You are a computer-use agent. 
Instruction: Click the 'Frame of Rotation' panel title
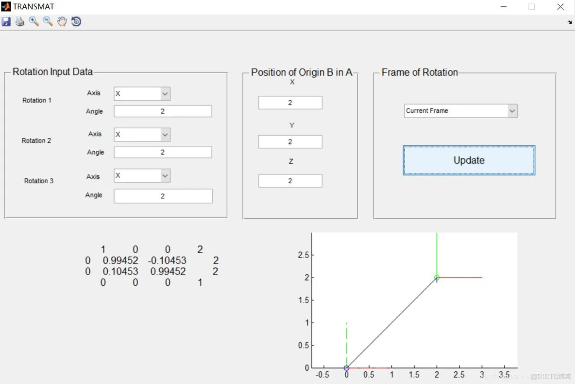pos(420,72)
